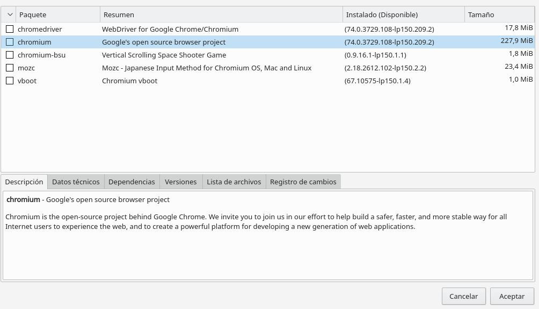Sort by the Tamaño column header
This screenshot has height=309, width=539.
tap(499, 15)
